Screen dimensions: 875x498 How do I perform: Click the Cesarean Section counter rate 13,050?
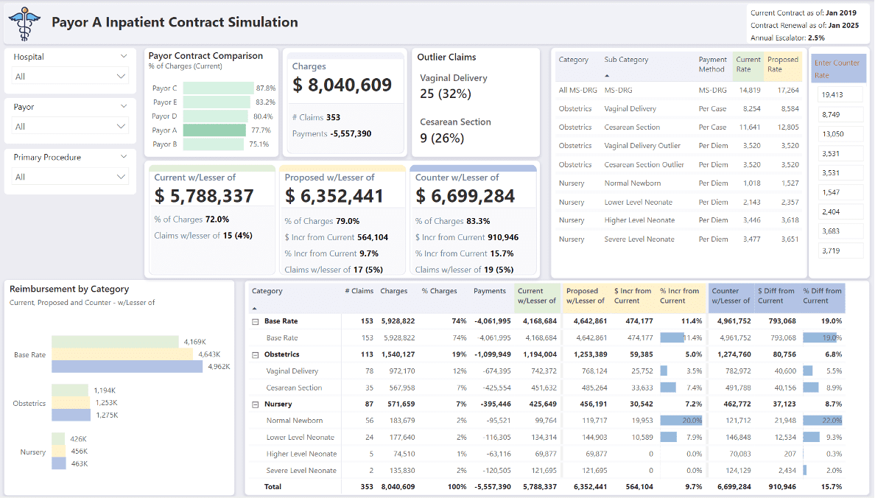[x=840, y=134]
